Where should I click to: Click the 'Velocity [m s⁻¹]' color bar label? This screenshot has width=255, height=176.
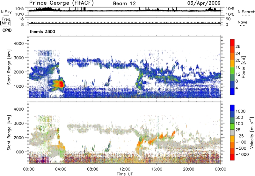click(x=252, y=132)
